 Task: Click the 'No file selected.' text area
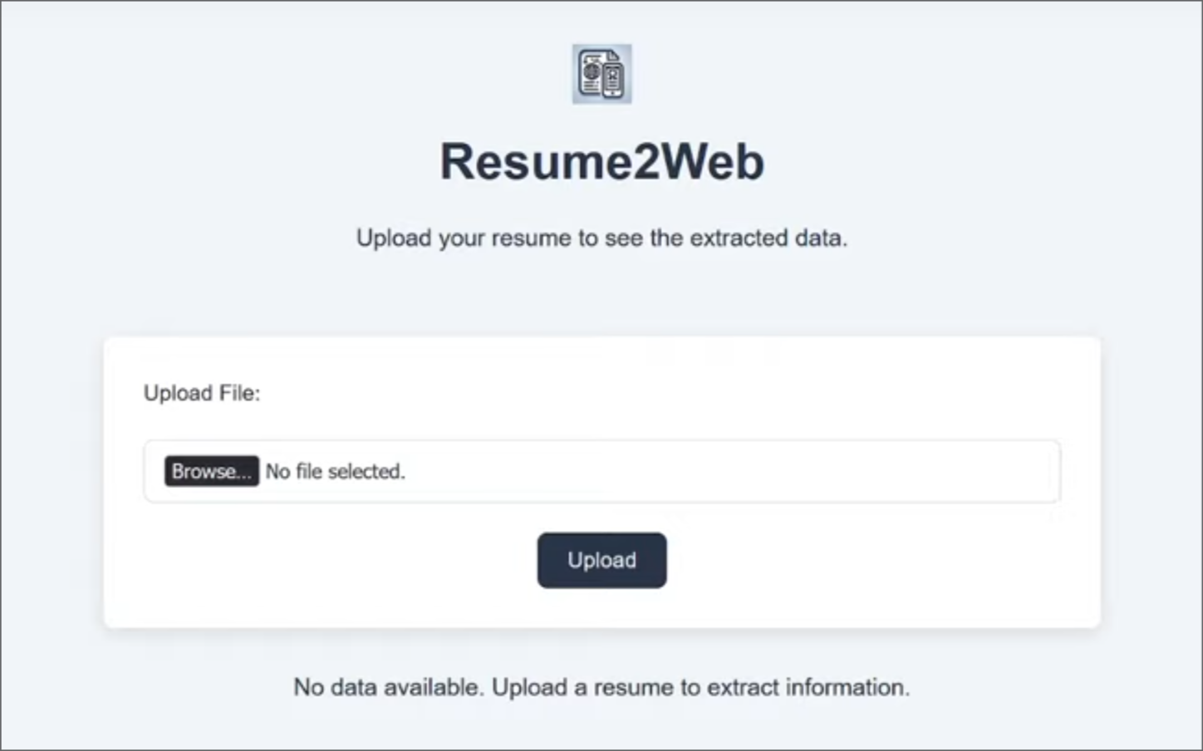(336, 472)
